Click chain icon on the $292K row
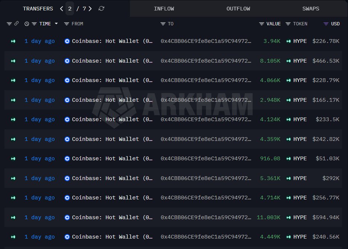Viewport: 348px width, 249px height. [13, 178]
